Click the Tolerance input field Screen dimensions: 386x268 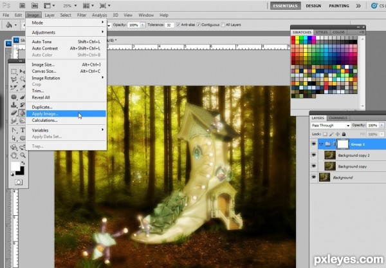click(x=169, y=25)
